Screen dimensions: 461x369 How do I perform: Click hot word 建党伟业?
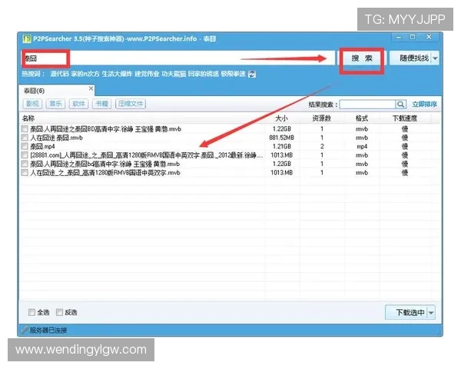pos(147,74)
